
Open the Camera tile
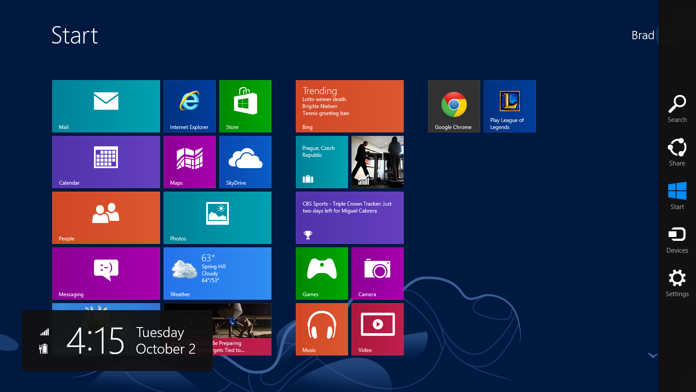378,274
